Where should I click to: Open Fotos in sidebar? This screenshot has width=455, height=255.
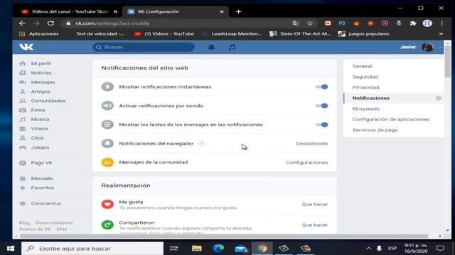[38, 110]
